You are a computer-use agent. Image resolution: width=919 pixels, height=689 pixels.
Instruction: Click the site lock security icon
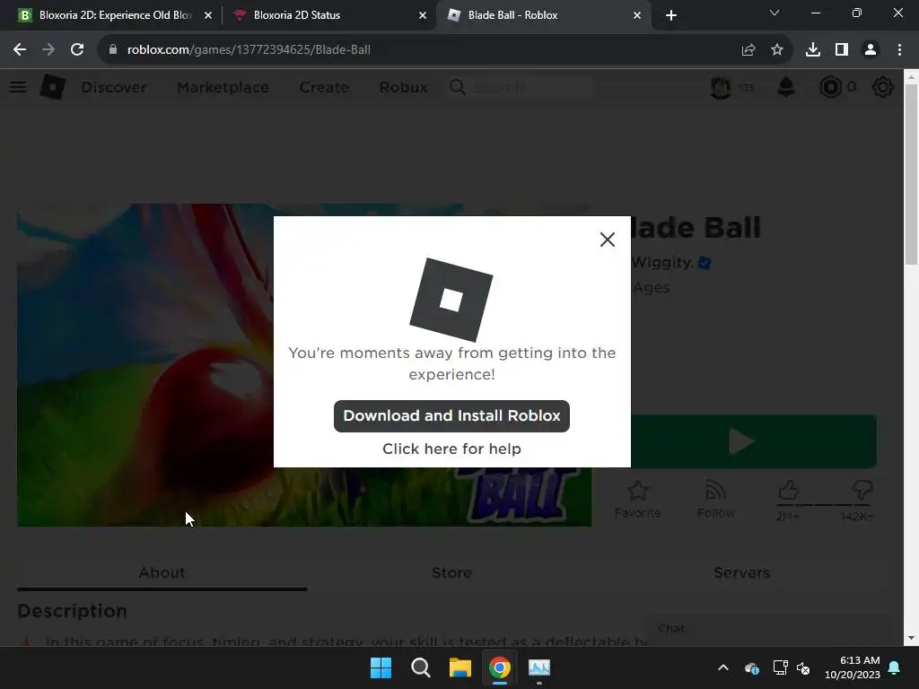pyautogui.click(x=113, y=50)
